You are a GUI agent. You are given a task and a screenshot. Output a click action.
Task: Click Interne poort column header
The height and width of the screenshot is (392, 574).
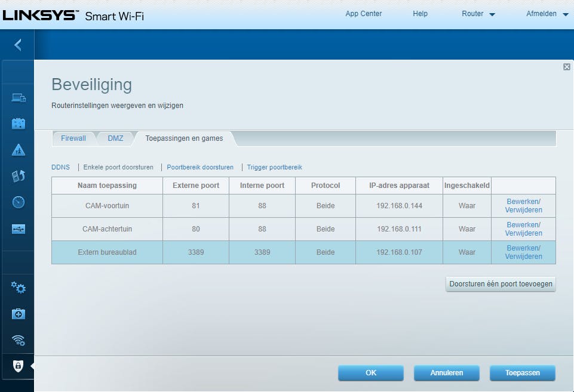(x=262, y=186)
